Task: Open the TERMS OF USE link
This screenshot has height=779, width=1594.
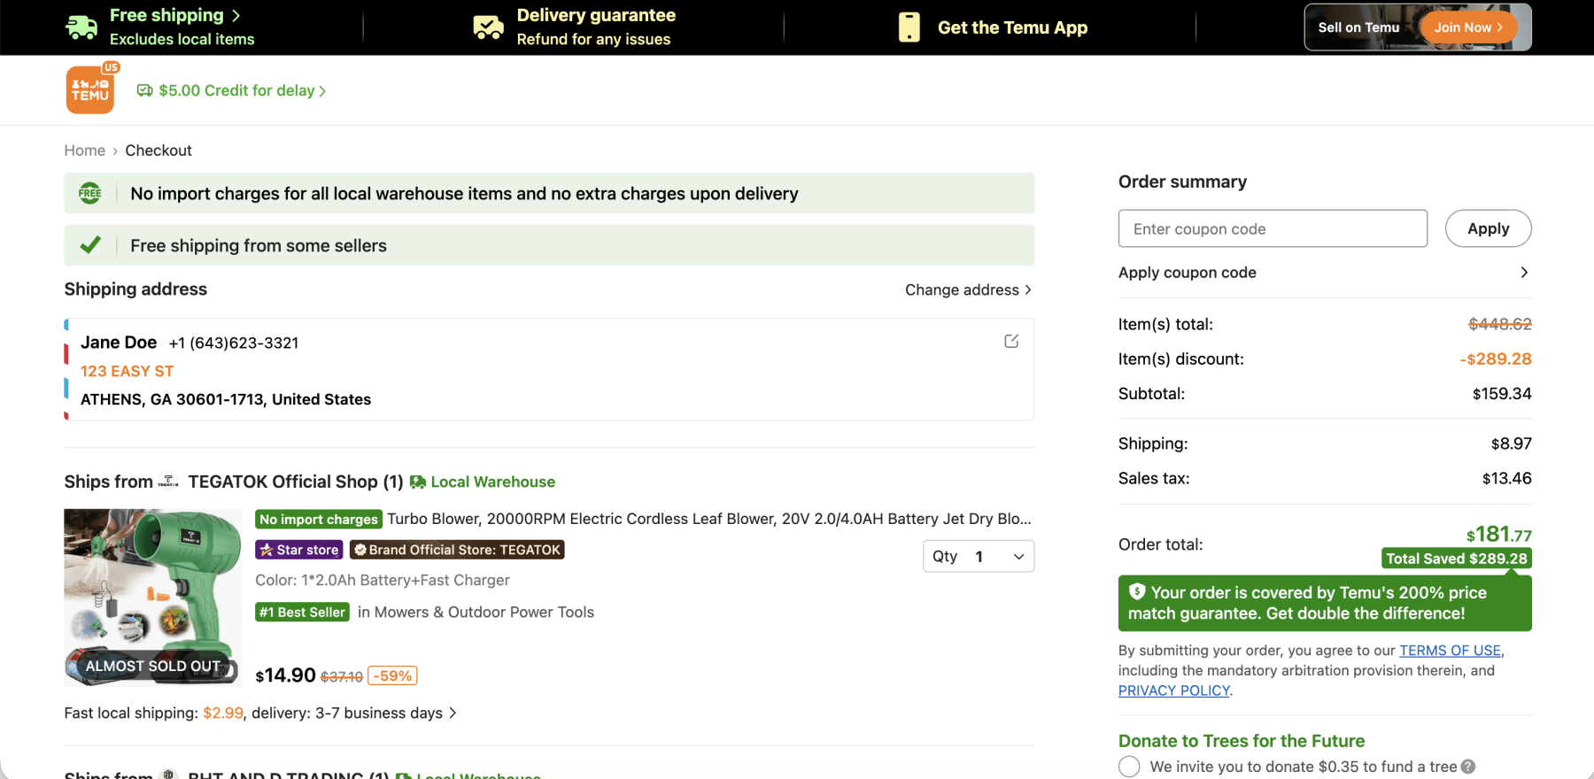Action: [x=1449, y=651]
